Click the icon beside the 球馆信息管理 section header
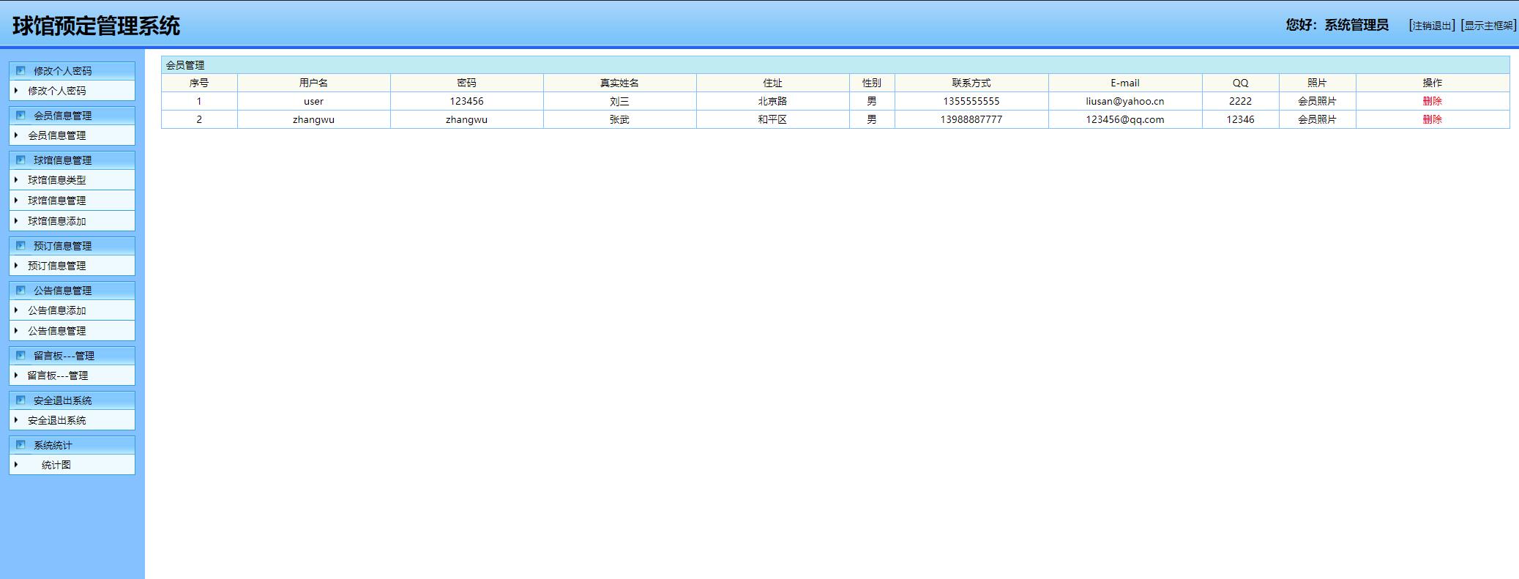 (x=20, y=160)
